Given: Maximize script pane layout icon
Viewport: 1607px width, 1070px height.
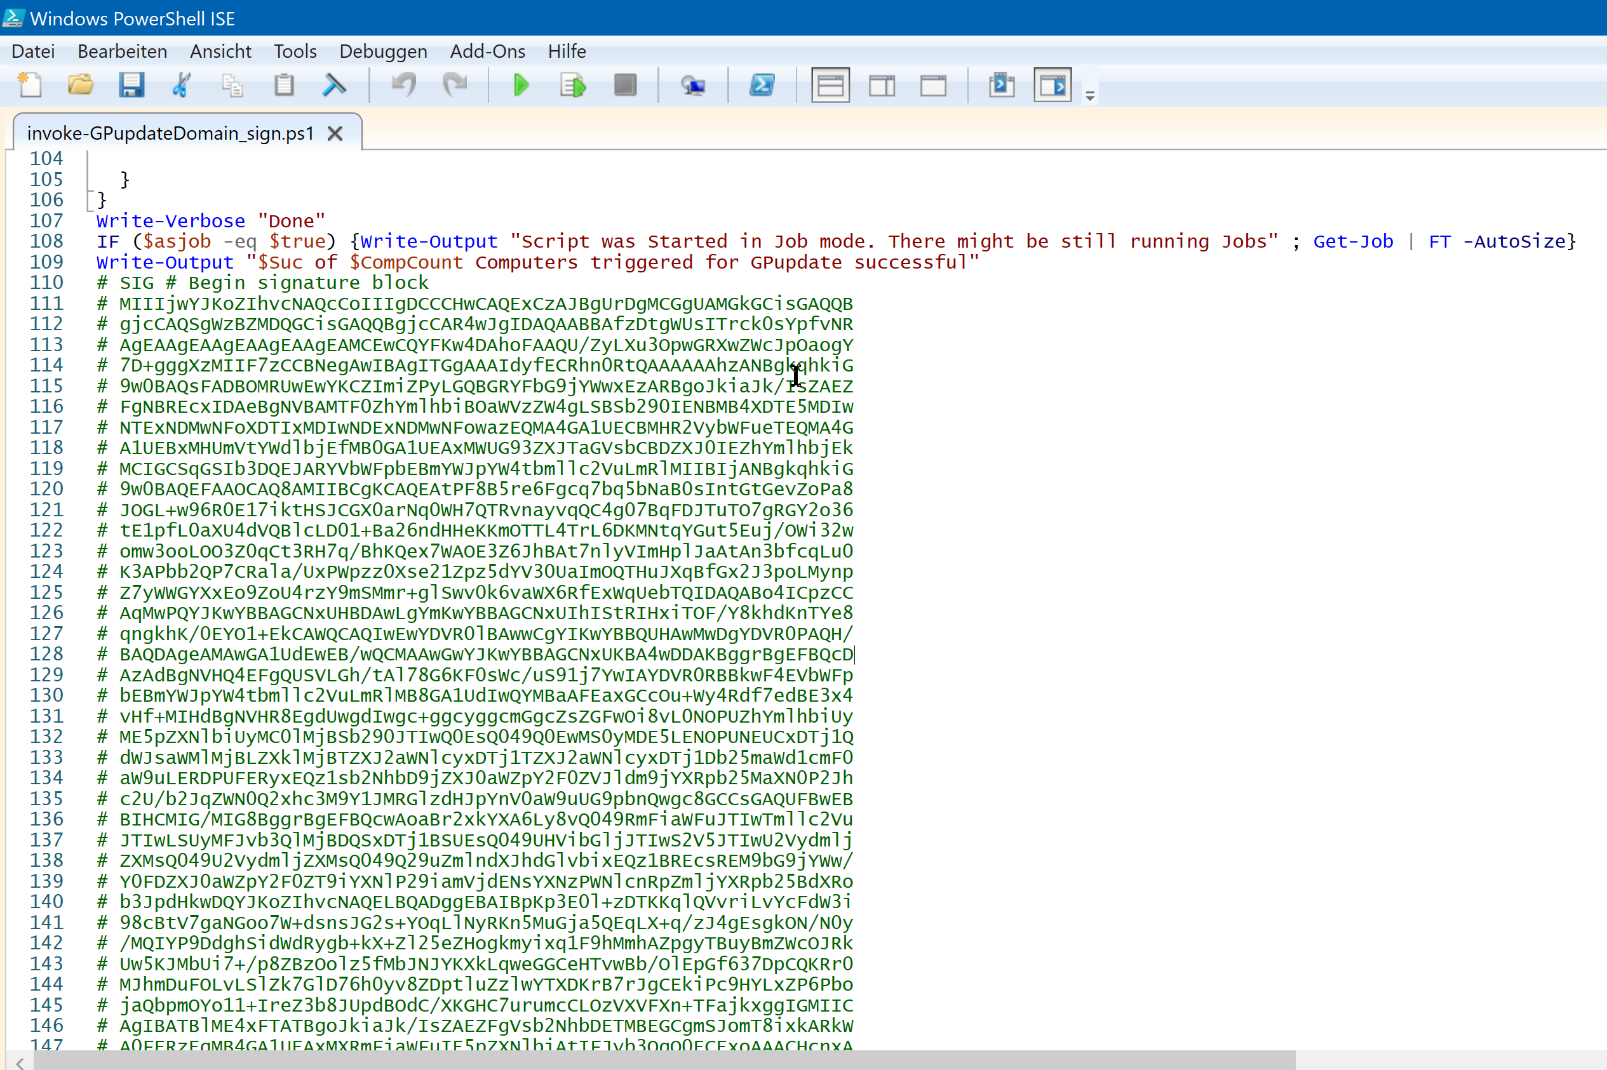Looking at the screenshot, I should (933, 85).
